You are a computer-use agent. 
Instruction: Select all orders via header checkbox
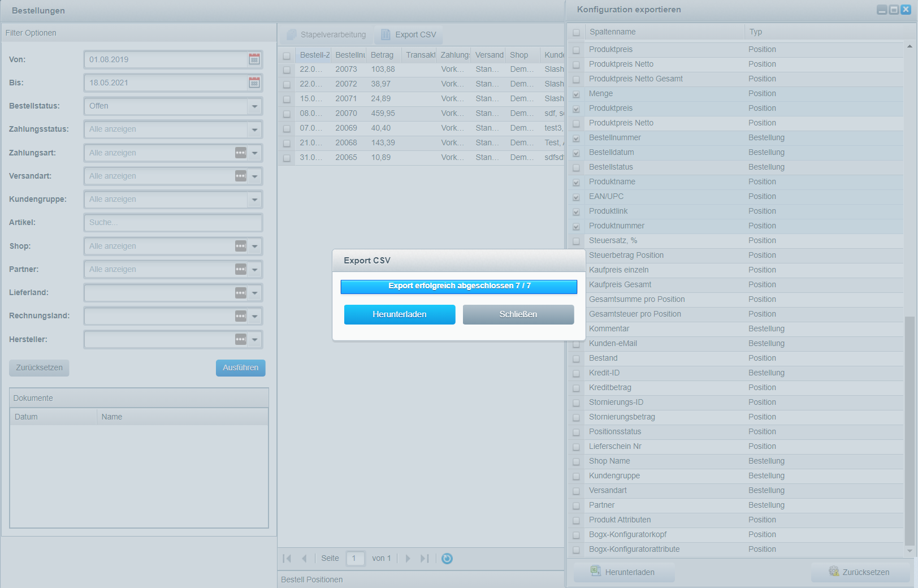[287, 55]
